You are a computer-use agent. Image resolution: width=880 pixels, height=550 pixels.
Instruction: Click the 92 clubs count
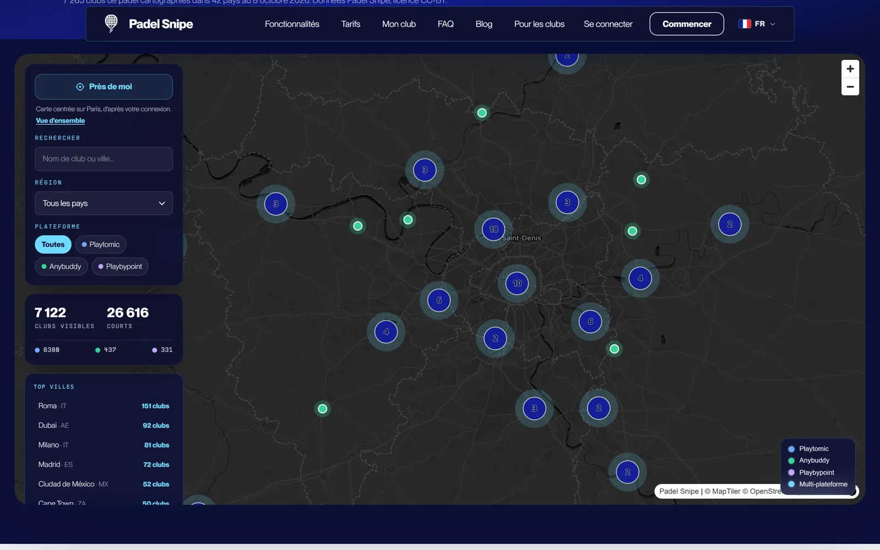(x=156, y=425)
